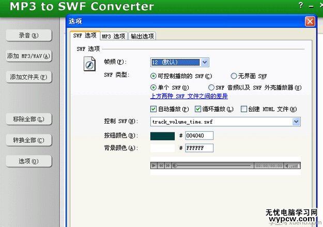Switch to the MP3 选项 tab
This screenshot has height=227, width=323.
point(114,36)
